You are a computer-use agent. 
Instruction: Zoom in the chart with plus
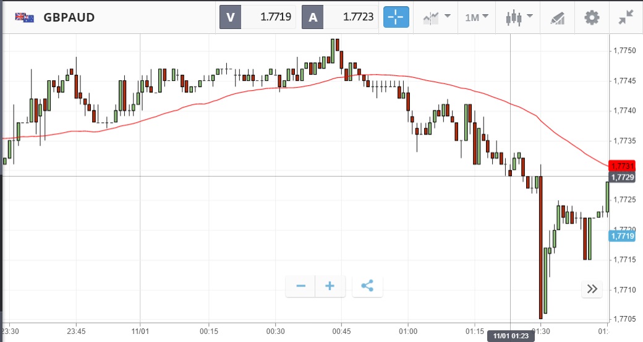[330, 286]
